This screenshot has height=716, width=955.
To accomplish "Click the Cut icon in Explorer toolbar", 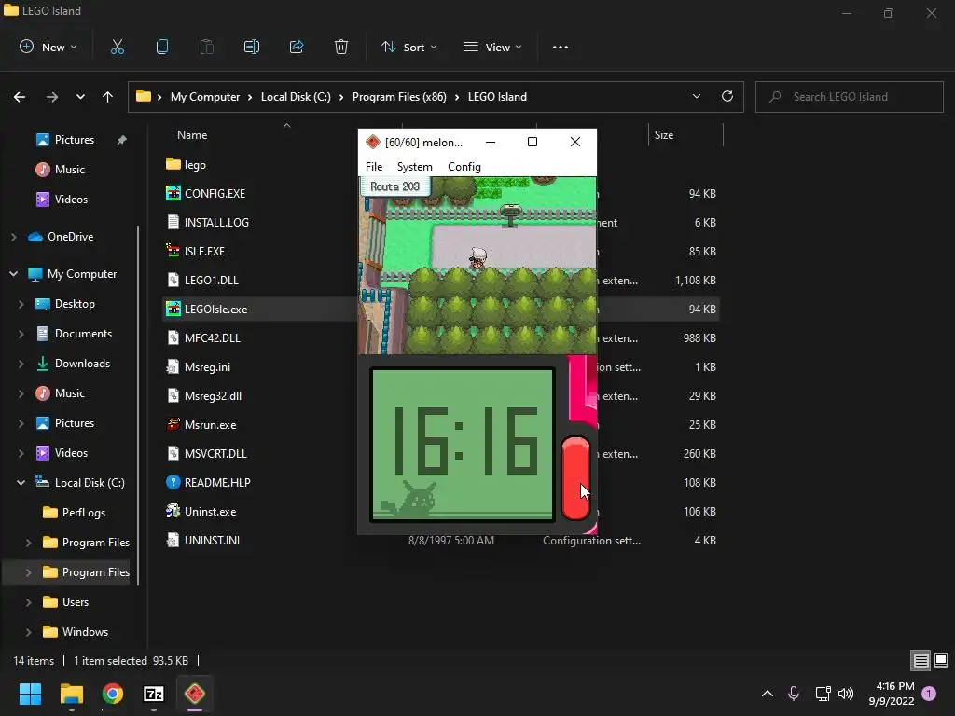I will click(117, 47).
